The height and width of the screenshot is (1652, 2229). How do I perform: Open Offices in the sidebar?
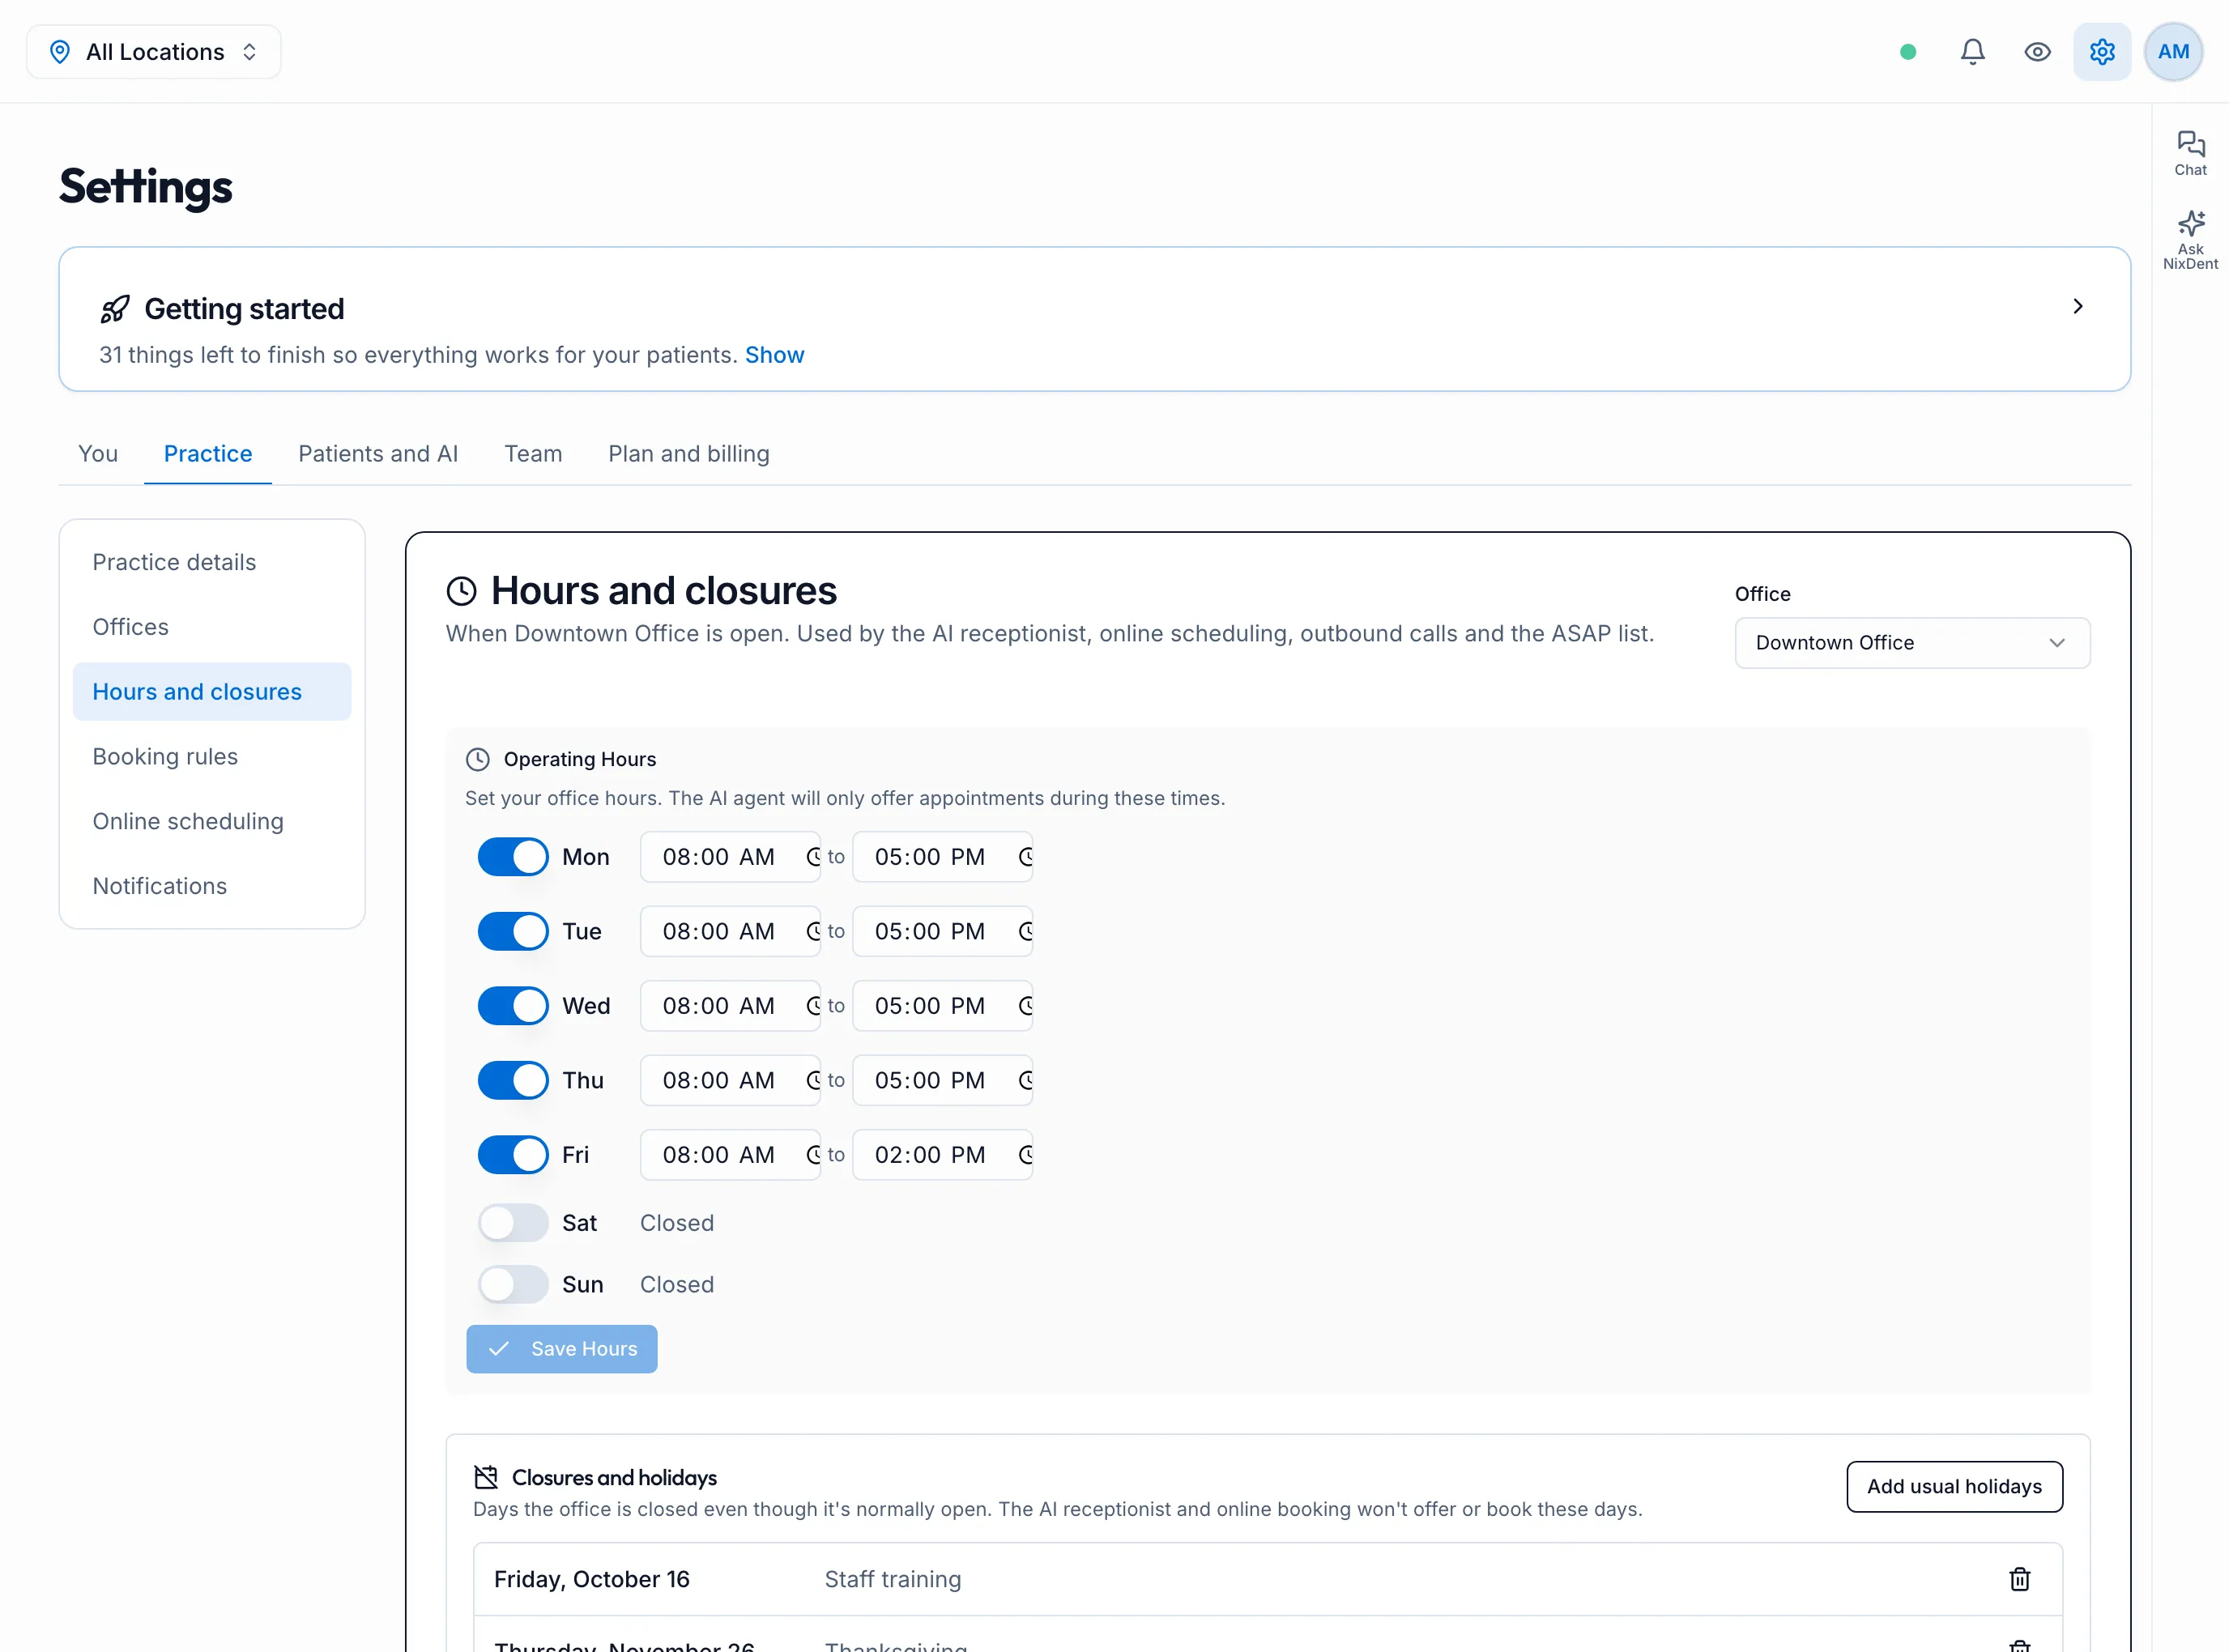pos(212,627)
